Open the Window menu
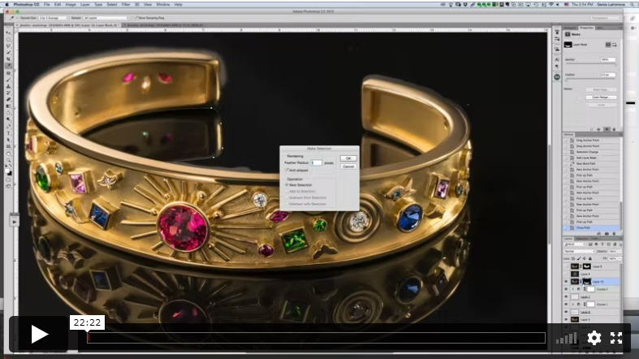Screen dimensions: 639x359 (x=162, y=5)
